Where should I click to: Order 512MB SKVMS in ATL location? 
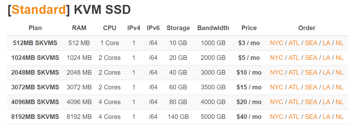tap(294, 43)
